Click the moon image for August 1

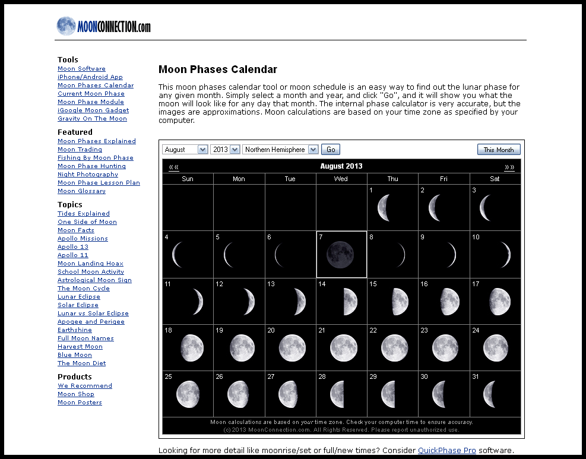pos(384,208)
